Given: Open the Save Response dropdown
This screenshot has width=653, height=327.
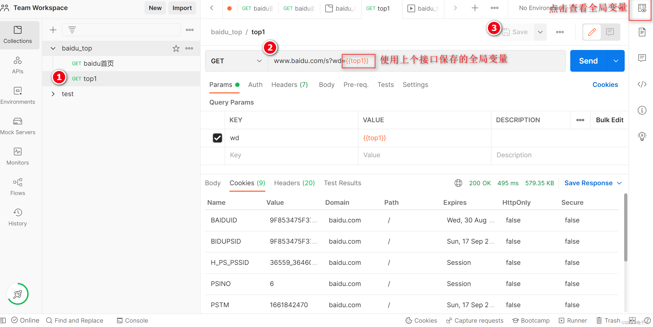Looking at the screenshot, I should 593,183.
